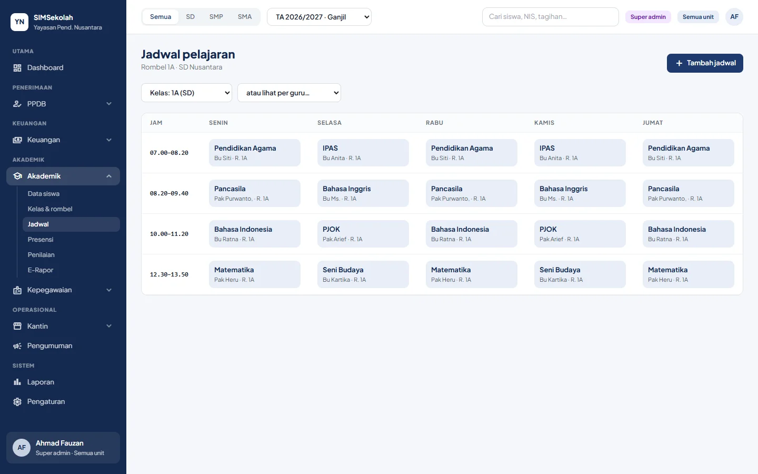Switch to the SMP tab
Viewport: 758px width, 474px height.
pyautogui.click(x=216, y=17)
